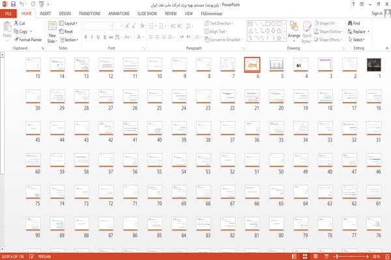This screenshot has height=260, width=391.
Task: Undo the last action
Action: [22, 5]
